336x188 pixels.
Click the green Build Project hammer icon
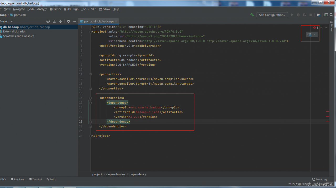click(252, 15)
